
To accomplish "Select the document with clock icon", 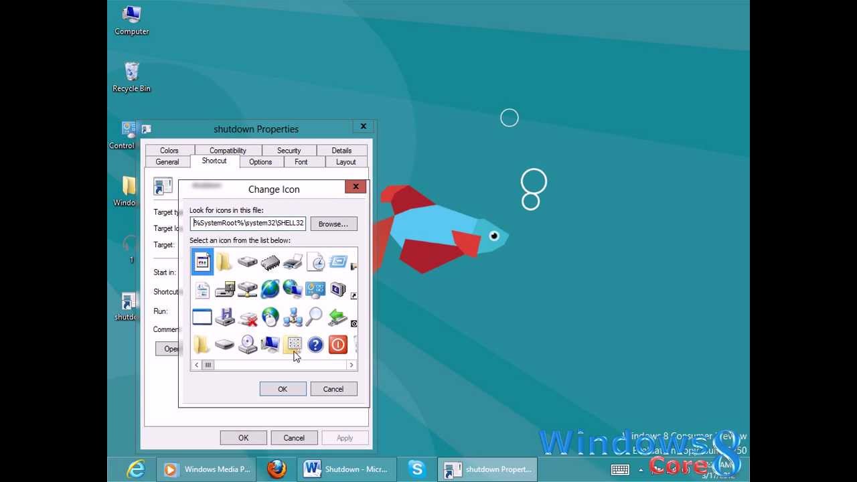I will 315,262.
